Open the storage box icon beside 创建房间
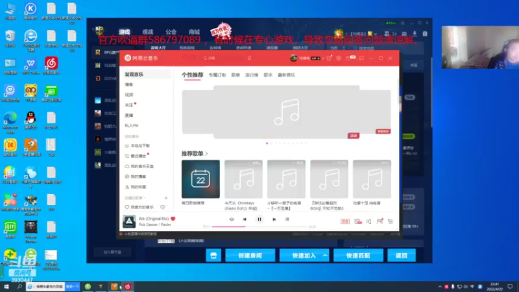The image size is (519, 292). (x=213, y=256)
